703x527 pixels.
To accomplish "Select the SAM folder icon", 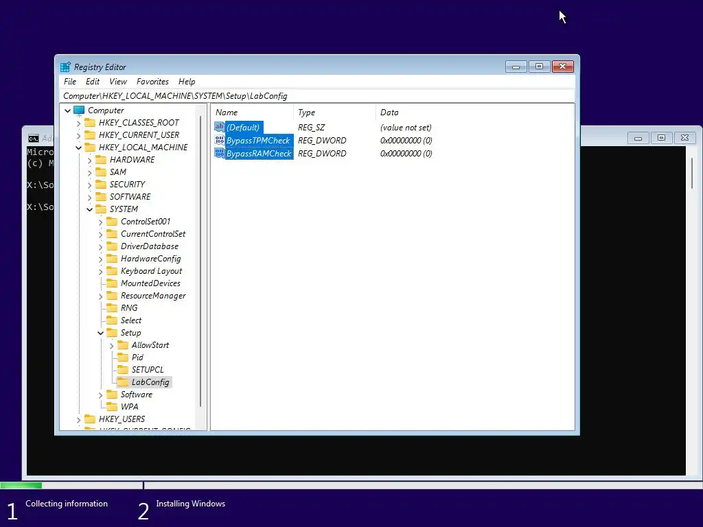I will coord(101,172).
